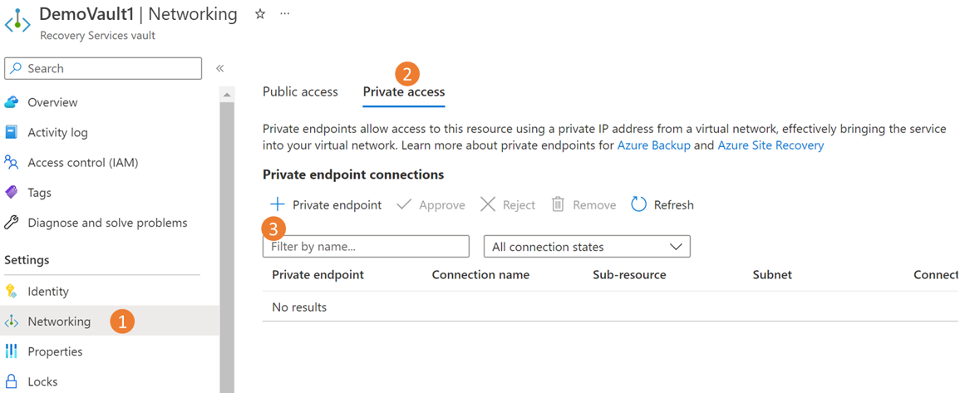This screenshot has height=393, width=960.
Task: Switch to the Public access tab
Action: (300, 91)
